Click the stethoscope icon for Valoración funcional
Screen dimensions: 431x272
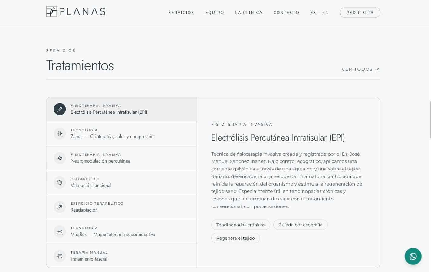point(60,183)
